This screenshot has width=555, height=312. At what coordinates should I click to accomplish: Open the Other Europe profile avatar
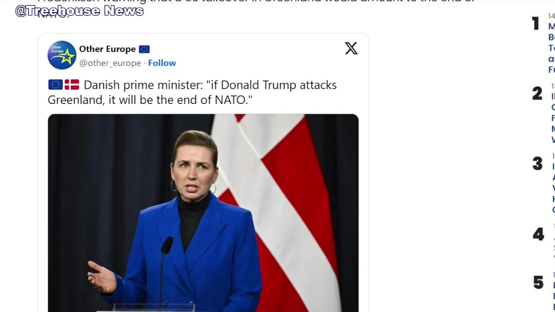(62, 55)
